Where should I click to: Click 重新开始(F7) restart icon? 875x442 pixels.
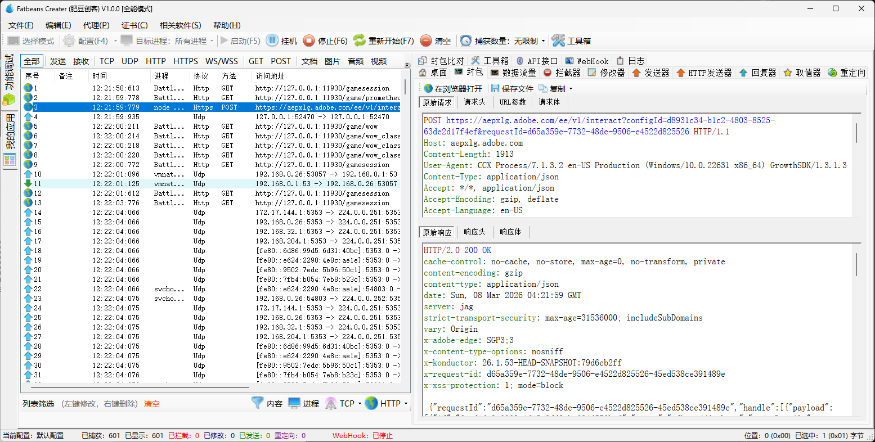pyautogui.click(x=359, y=40)
